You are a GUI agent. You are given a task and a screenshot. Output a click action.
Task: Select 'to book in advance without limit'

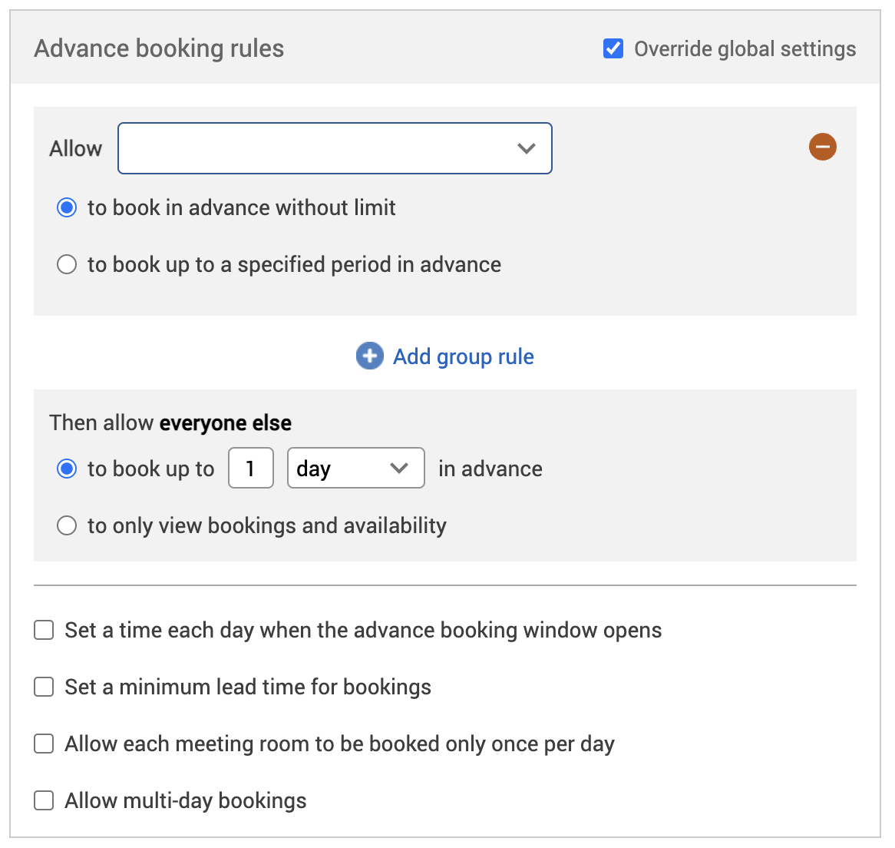(68, 207)
